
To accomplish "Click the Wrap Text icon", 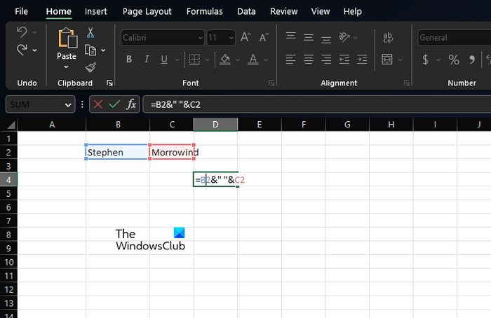I will click(x=388, y=38).
